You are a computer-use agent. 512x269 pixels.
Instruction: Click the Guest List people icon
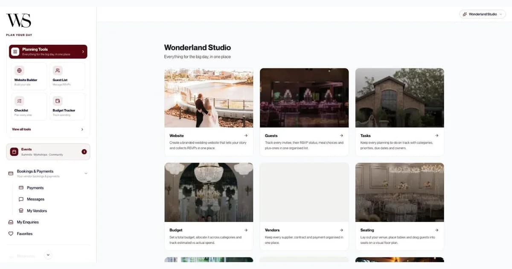[x=58, y=70]
